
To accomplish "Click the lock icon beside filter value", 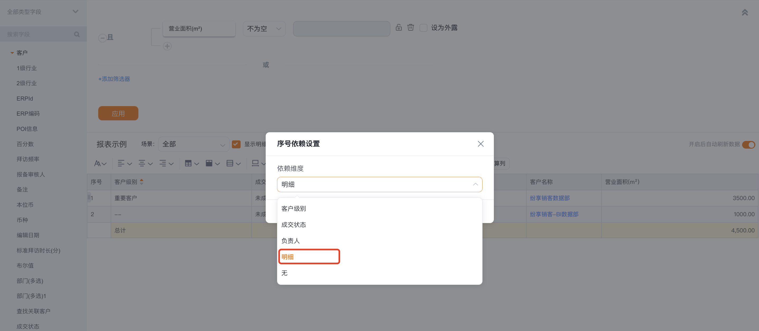I will coord(398,27).
